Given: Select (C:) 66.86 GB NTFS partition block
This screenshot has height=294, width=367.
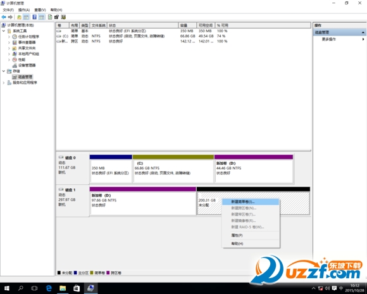Looking at the screenshot, I should (x=173, y=169).
